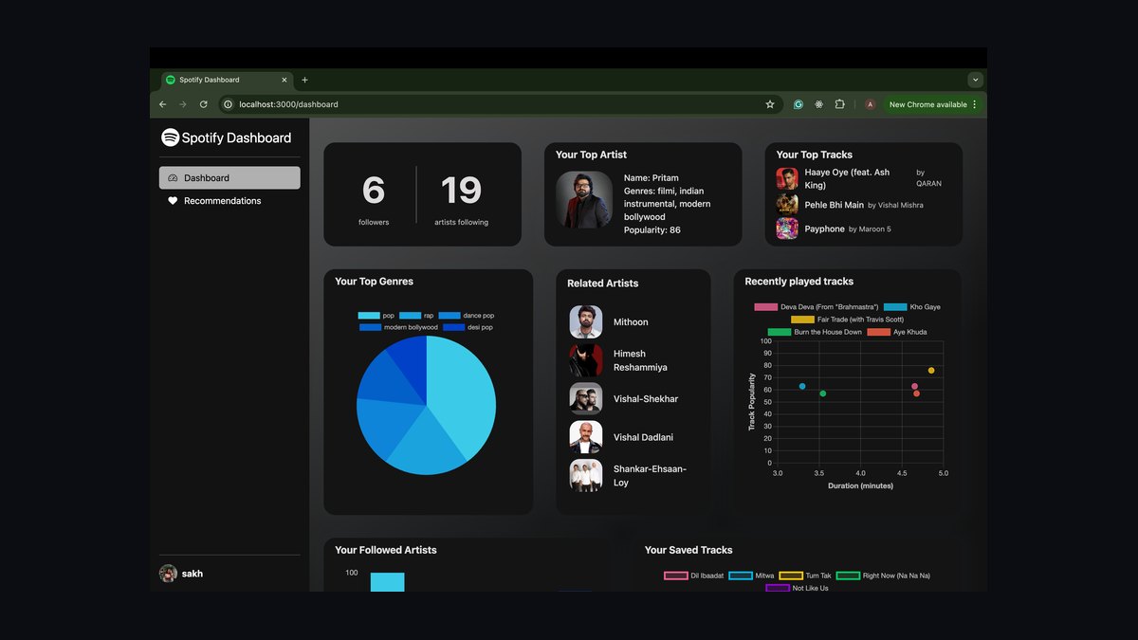Click the Shankar-Ehsaan-Loy artist photo
The height and width of the screenshot is (640, 1138).
pos(586,476)
